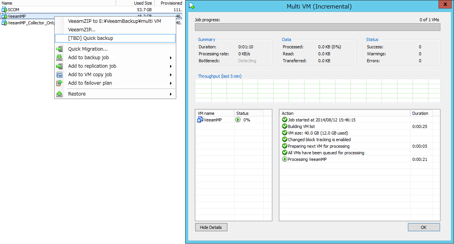The height and width of the screenshot is (244, 454).
Task: Open the VeeamZIP... menu entry
Action: (x=115, y=29)
